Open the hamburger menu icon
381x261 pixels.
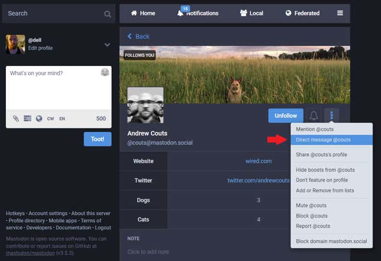tap(340, 13)
